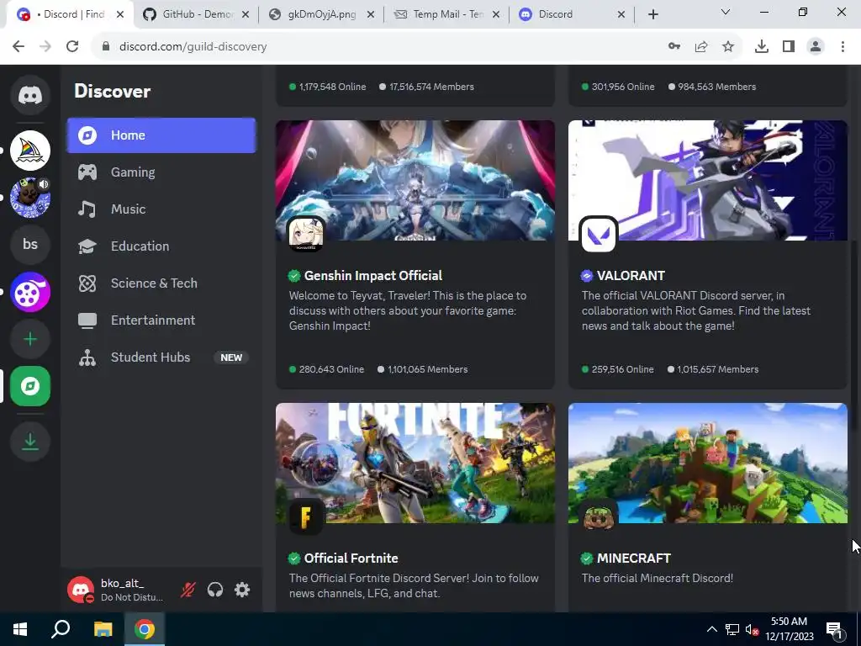This screenshot has width=861, height=646.
Task: Select the Science & Tech category
Action: point(161,283)
